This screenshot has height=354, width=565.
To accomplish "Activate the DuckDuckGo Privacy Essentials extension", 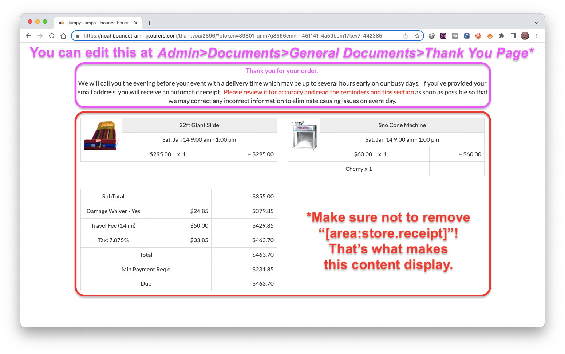I will coord(478,36).
